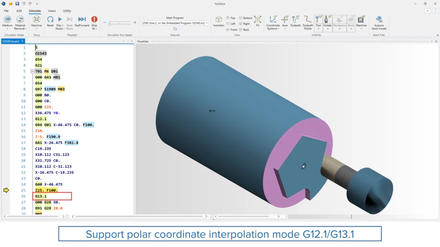Open the File menu

point(6,11)
